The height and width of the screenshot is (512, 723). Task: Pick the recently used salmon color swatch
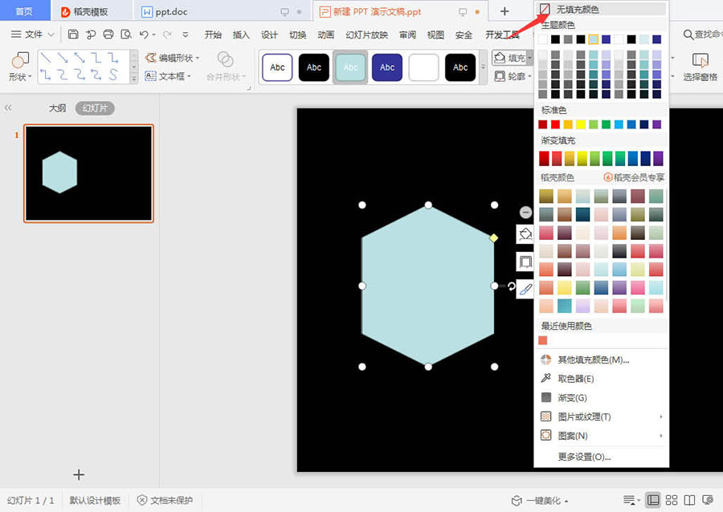pyautogui.click(x=543, y=340)
